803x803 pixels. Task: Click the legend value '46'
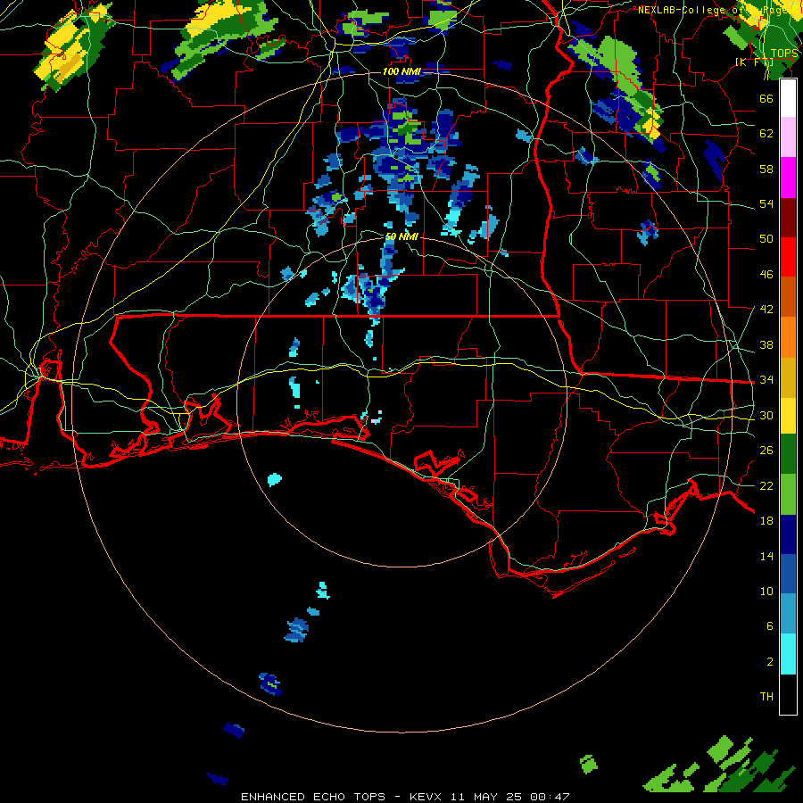[766, 275]
